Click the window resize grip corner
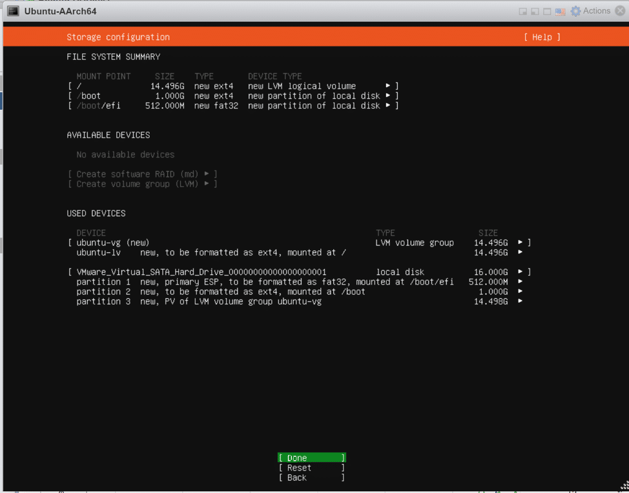 pyautogui.click(x=624, y=487)
